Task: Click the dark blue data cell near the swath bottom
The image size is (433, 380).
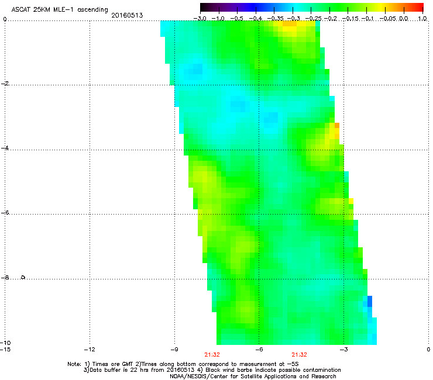Action: tap(370, 301)
